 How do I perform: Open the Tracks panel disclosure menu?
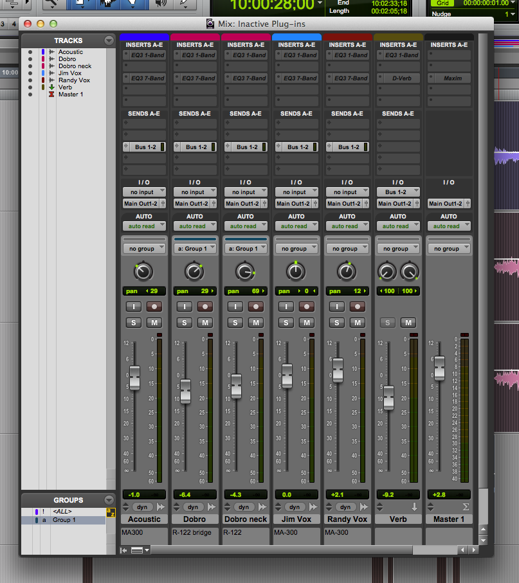pyautogui.click(x=109, y=40)
